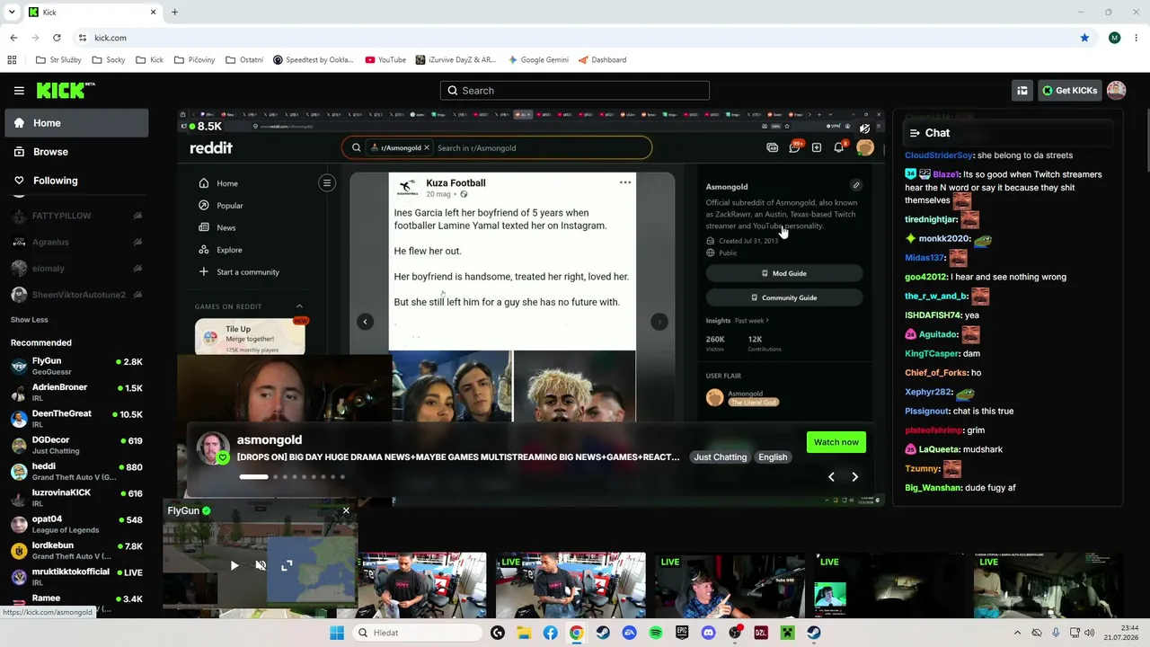Expand FlyGun mini player to fullscreen
Screen dimensions: 1150x647
click(x=287, y=565)
